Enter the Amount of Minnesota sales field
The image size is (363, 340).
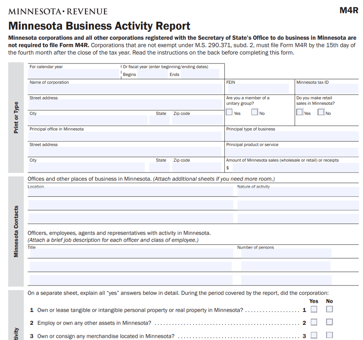(295, 168)
